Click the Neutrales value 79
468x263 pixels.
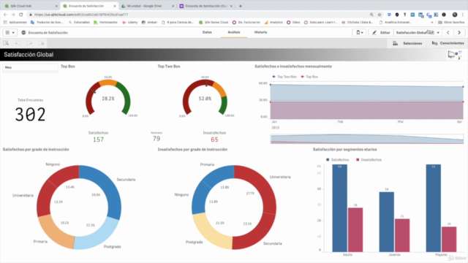(x=156, y=138)
